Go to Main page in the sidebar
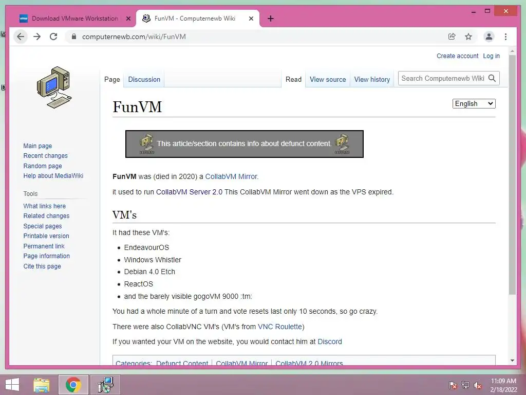 tap(37, 146)
